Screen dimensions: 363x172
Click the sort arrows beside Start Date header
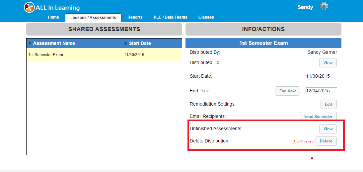pyautogui.click(x=126, y=43)
